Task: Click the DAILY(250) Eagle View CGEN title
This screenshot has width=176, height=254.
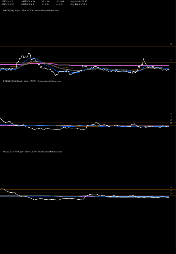Action: point(31,11)
